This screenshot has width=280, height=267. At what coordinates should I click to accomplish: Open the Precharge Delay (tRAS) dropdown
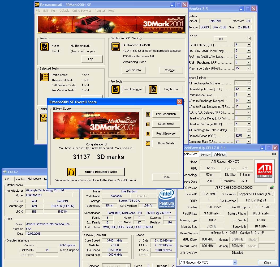(x=249, y=68)
